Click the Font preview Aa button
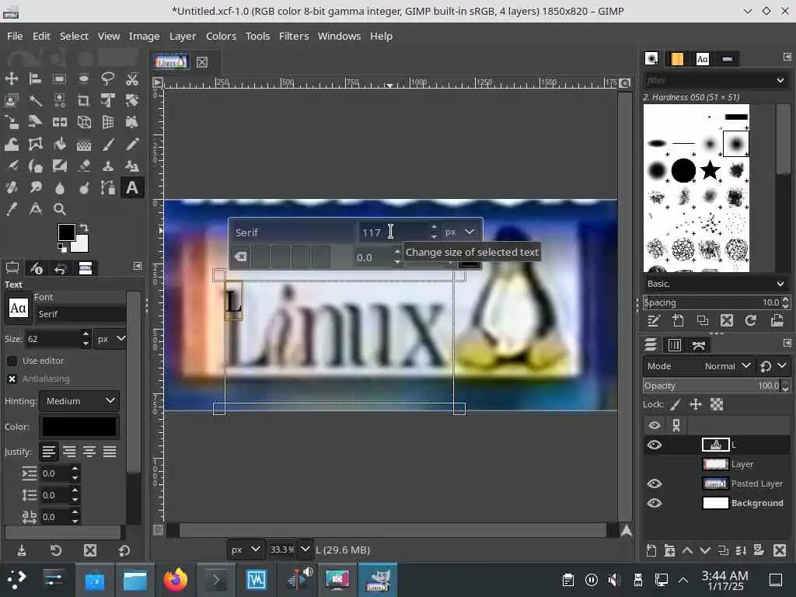Image resolution: width=796 pixels, height=597 pixels. coord(19,308)
